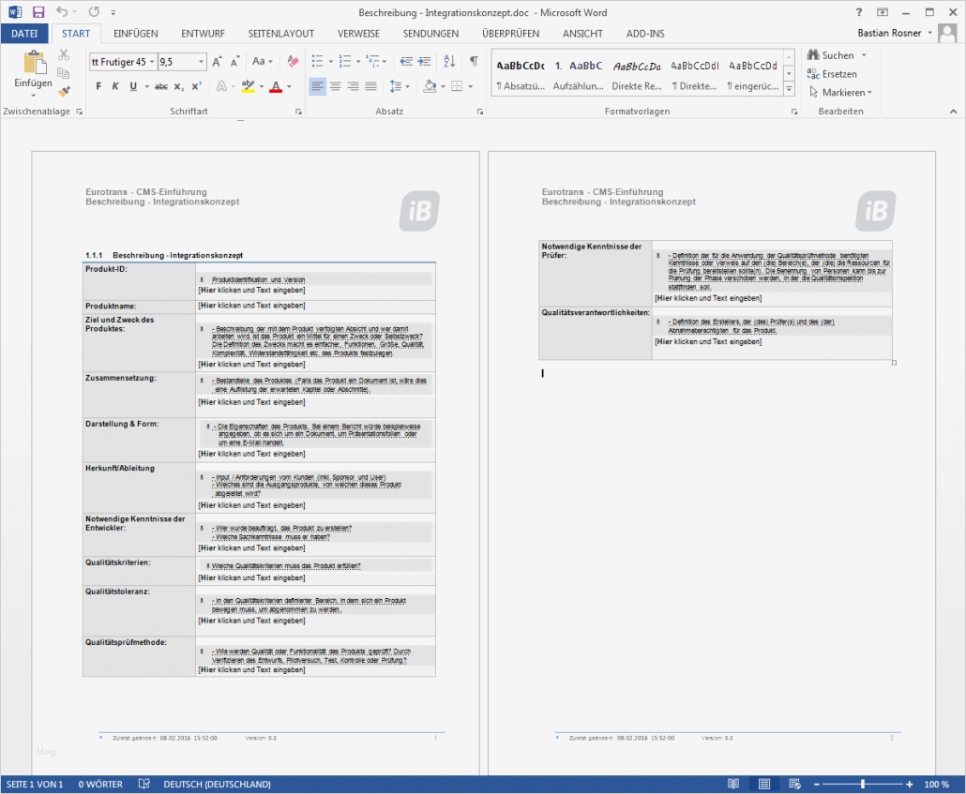Open the Bastian Rosner account menu
This screenshot has width=966, height=794.
pyautogui.click(x=894, y=33)
